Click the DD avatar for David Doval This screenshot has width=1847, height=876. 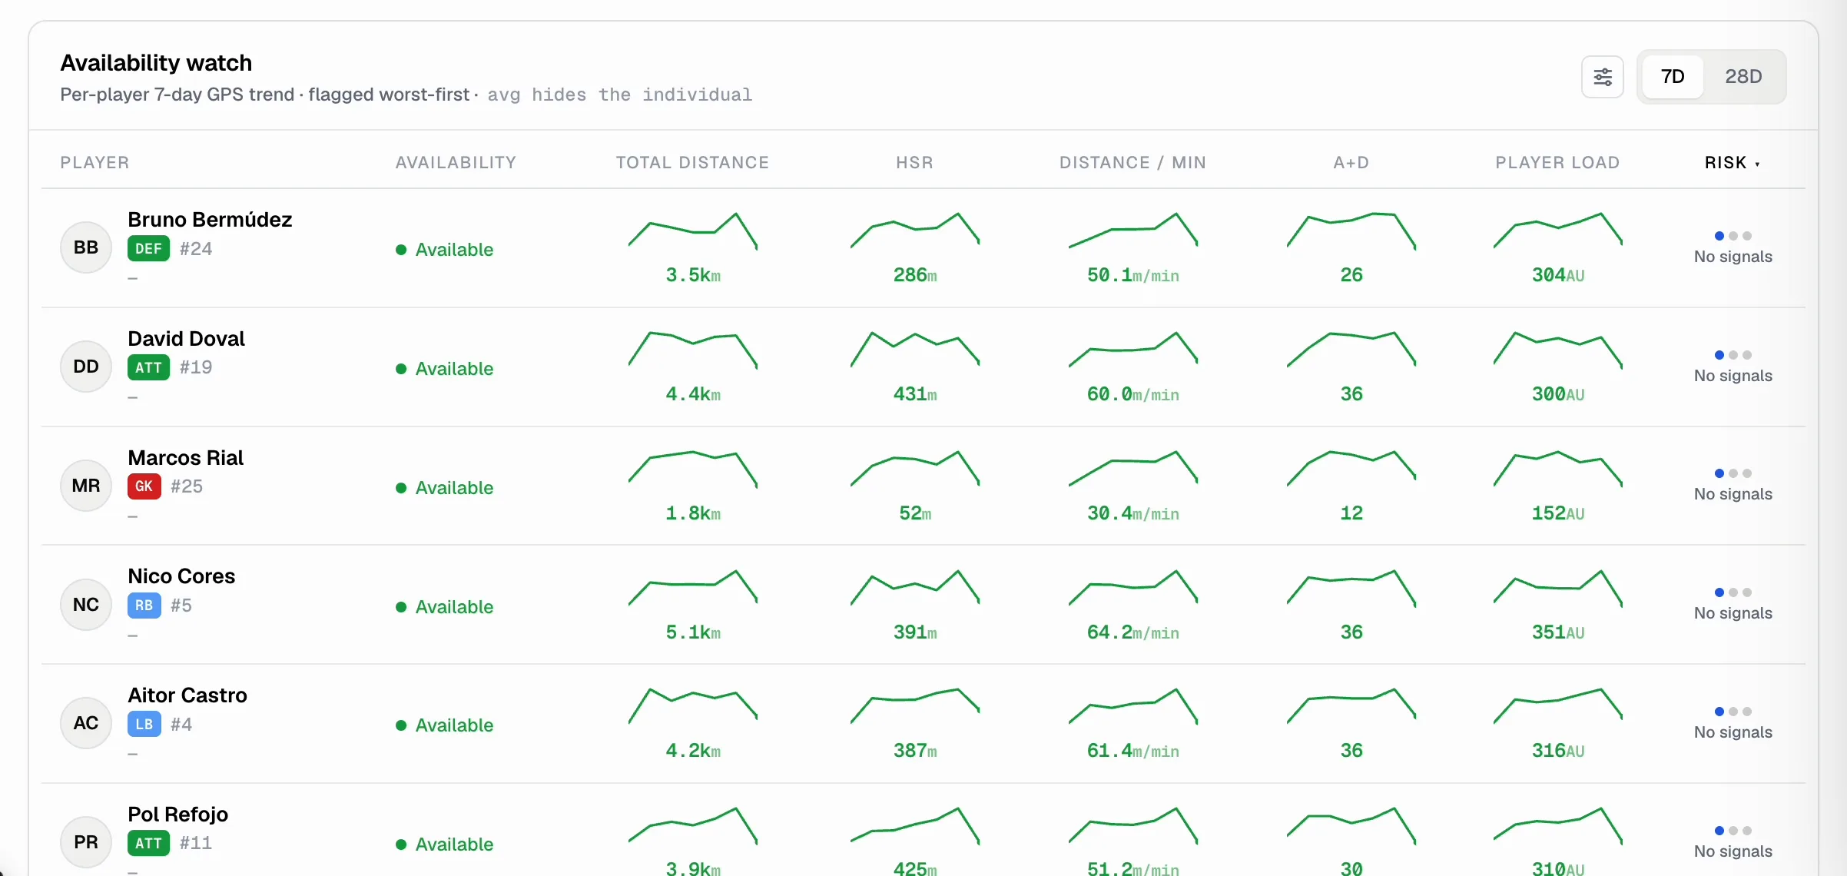(x=86, y=367)
